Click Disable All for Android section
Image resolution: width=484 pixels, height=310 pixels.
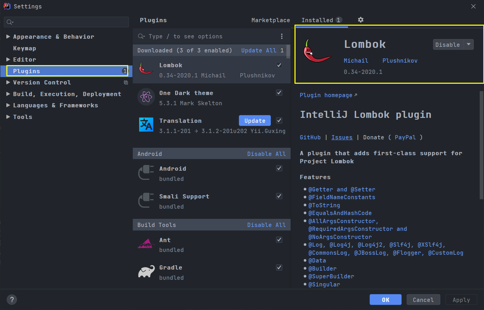(x=266, y=154)
